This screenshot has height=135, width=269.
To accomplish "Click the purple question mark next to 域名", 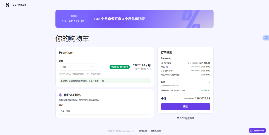I will (167, 67).
